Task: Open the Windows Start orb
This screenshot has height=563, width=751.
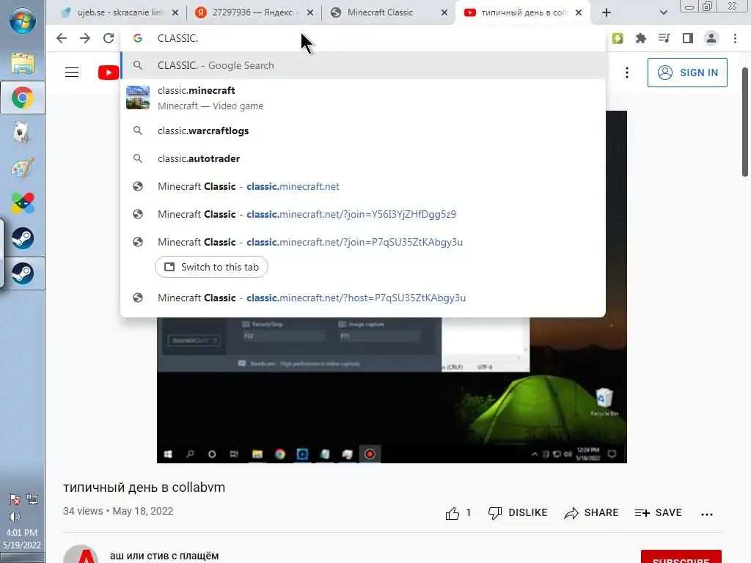Action: [23, 21]
